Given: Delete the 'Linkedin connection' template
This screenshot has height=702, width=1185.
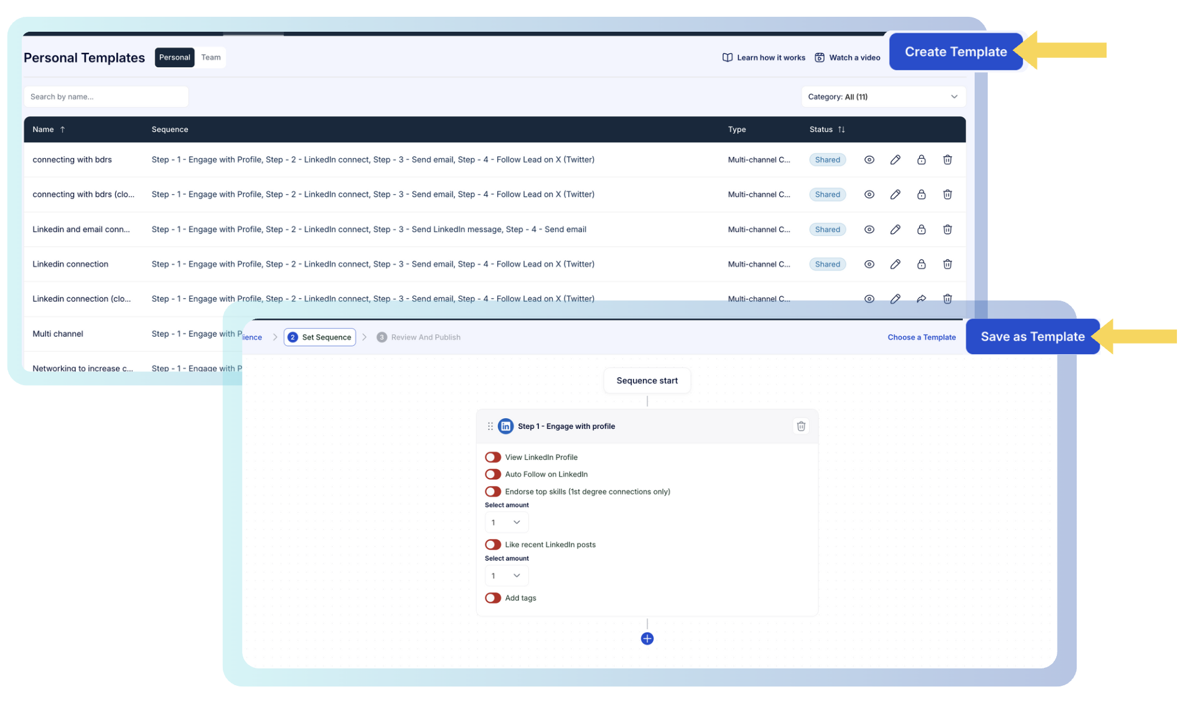Looking at the screenshot, I should 947,264.
